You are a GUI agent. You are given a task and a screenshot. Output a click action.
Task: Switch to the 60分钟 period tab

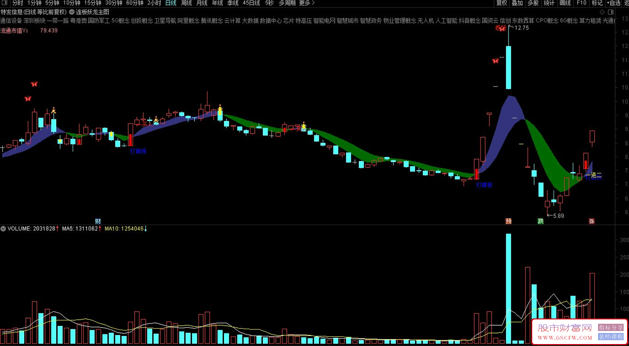(135, 3)
